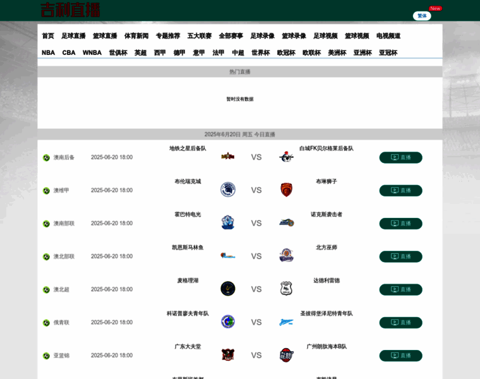Open 篮球直播 in the navigation

(x=105, y=36)
